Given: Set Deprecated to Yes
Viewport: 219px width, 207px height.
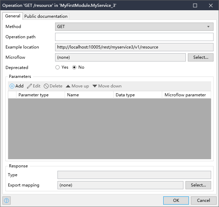Looking at the screenshot, I should click(57, 67).
